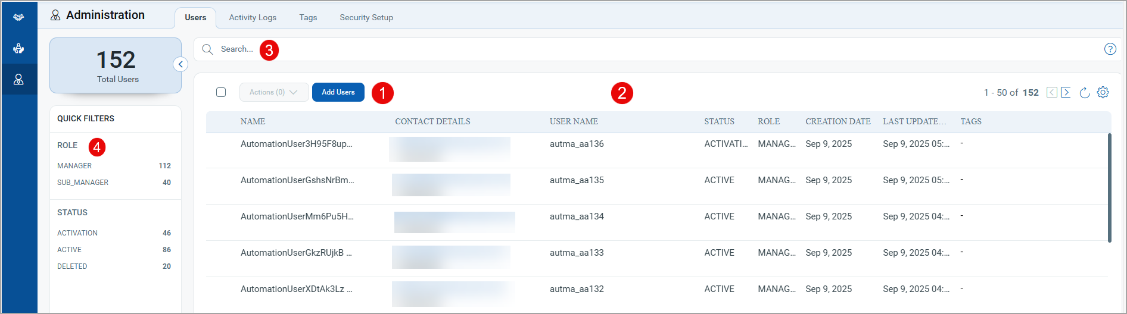The width and height of the screenshot is (1127, 314).
Task: Click username autma_aa135
Action: (x=577, y=180)
